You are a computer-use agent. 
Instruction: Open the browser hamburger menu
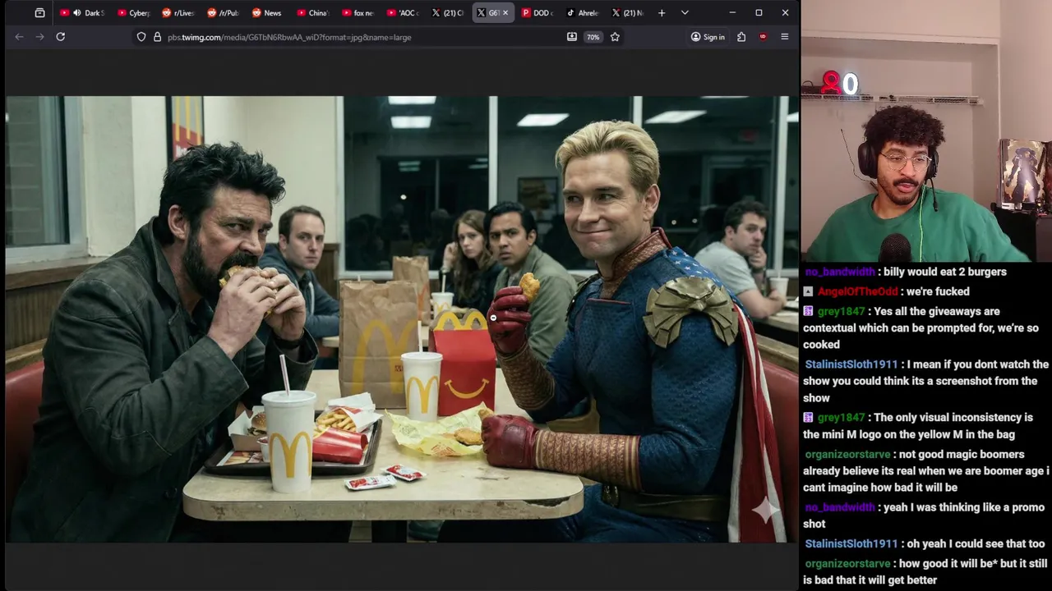pos(784,37)
